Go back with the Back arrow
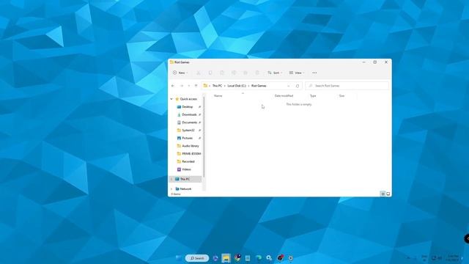The image size is (469, 264). [173, 86]
